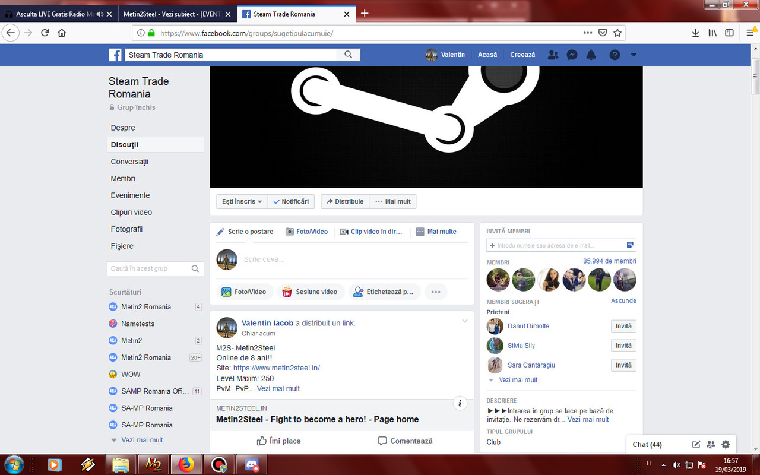760x475 pixels.
Task: Open page actions three-dot menu in address bar
Action: (588, 33)
